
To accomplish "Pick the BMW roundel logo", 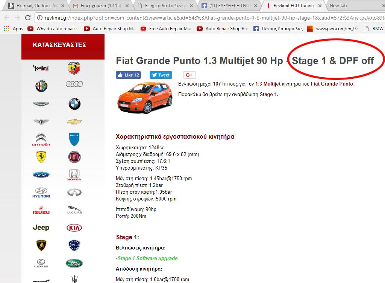I will 74,104.
